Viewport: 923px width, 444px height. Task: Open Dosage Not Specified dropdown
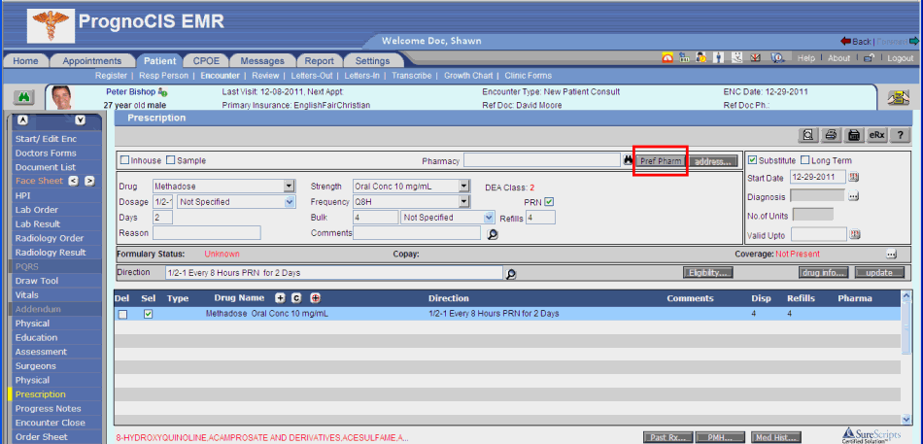click(289, 202)
